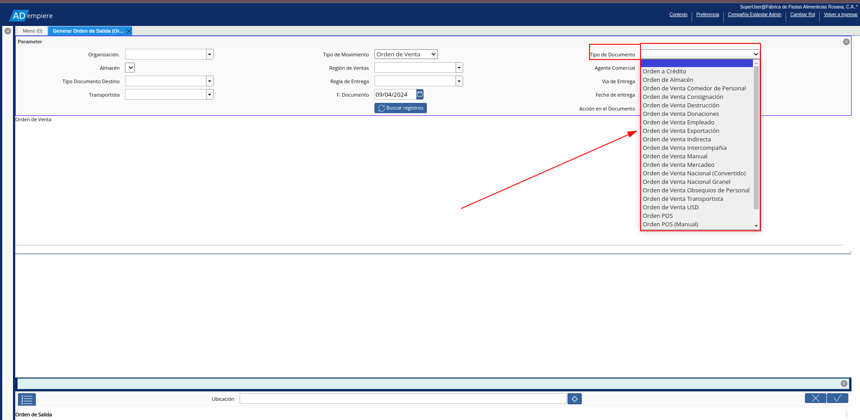Click the ADempiere logo
This screenshot has width=860, height=420.
(x=31, y=16)
